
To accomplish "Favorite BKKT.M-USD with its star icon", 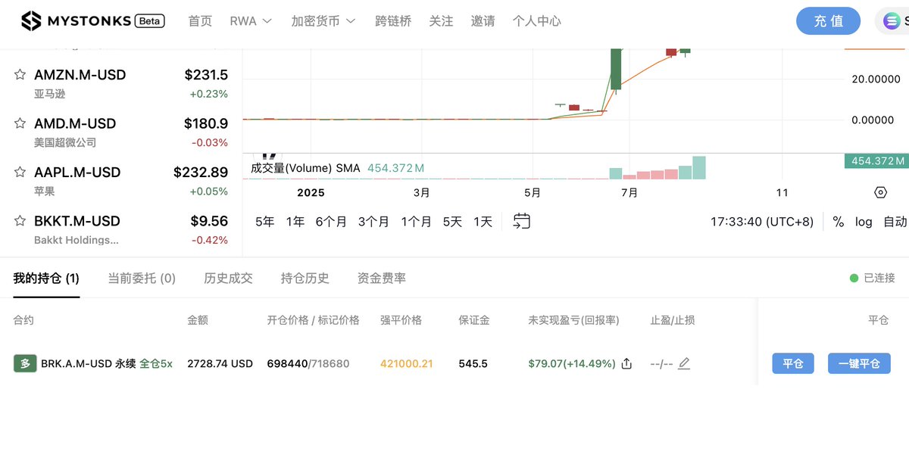I will click(20, 221).
